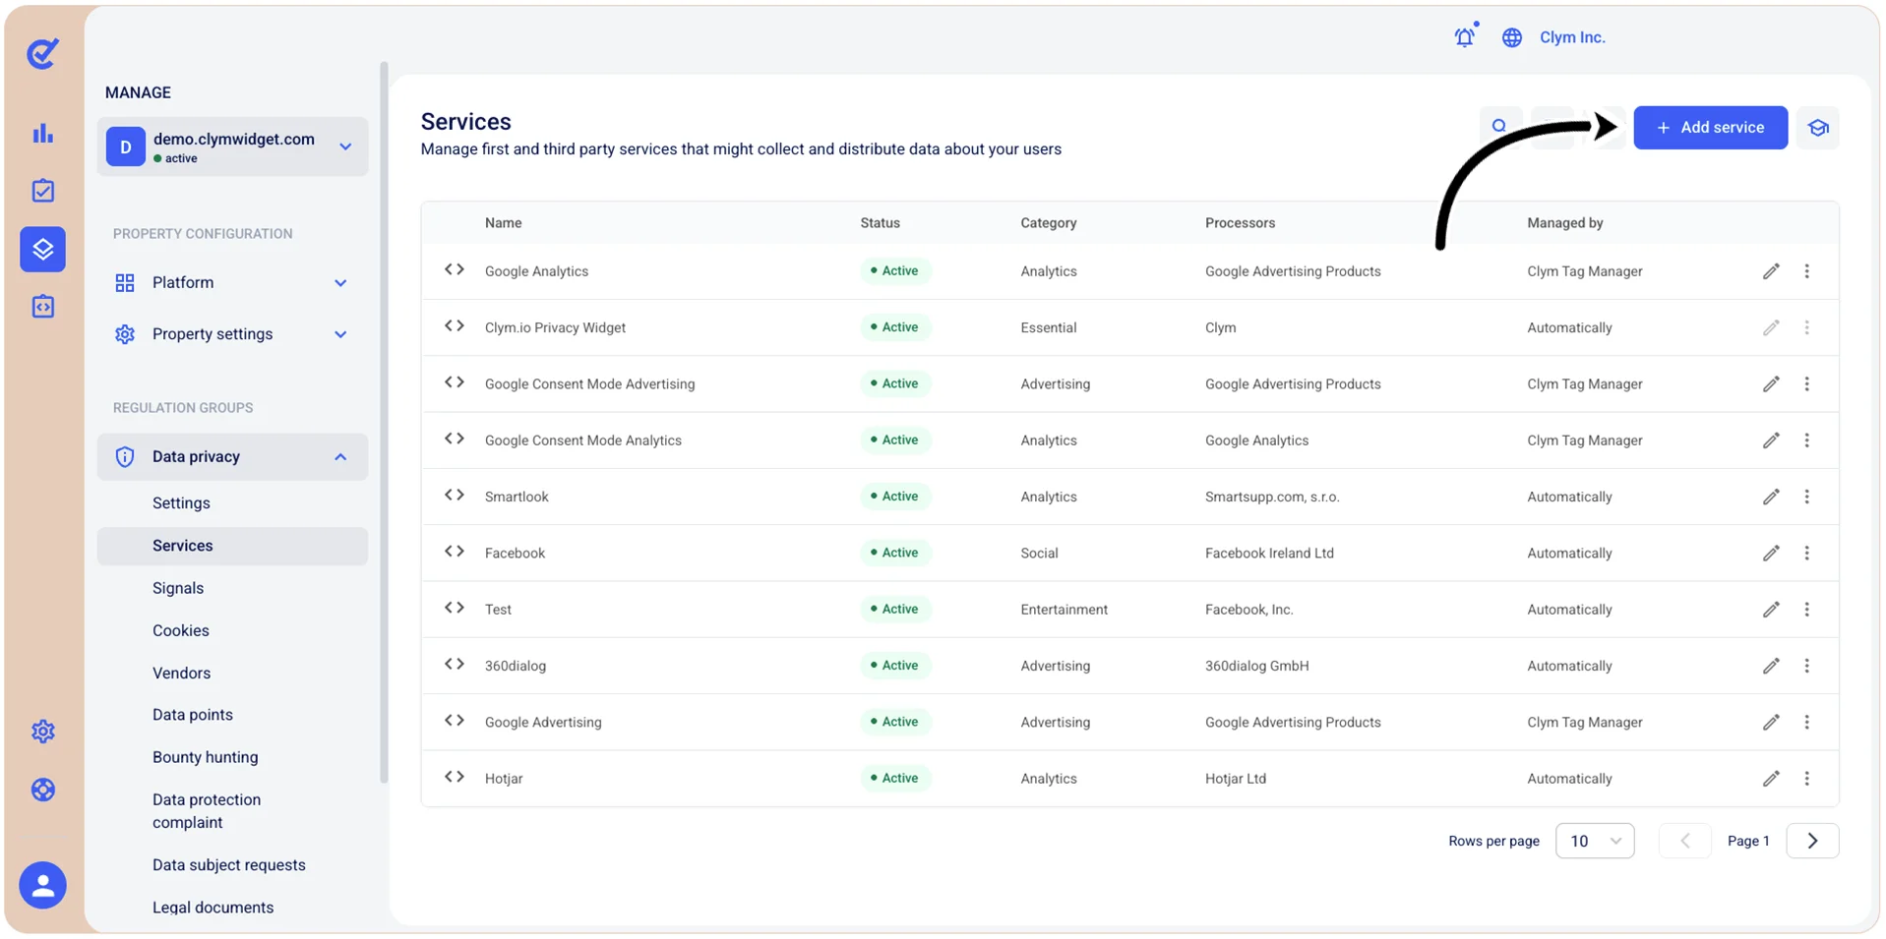Open the code embed icon in sidebar
This screenshot has height=939, width=1886.
42,307
